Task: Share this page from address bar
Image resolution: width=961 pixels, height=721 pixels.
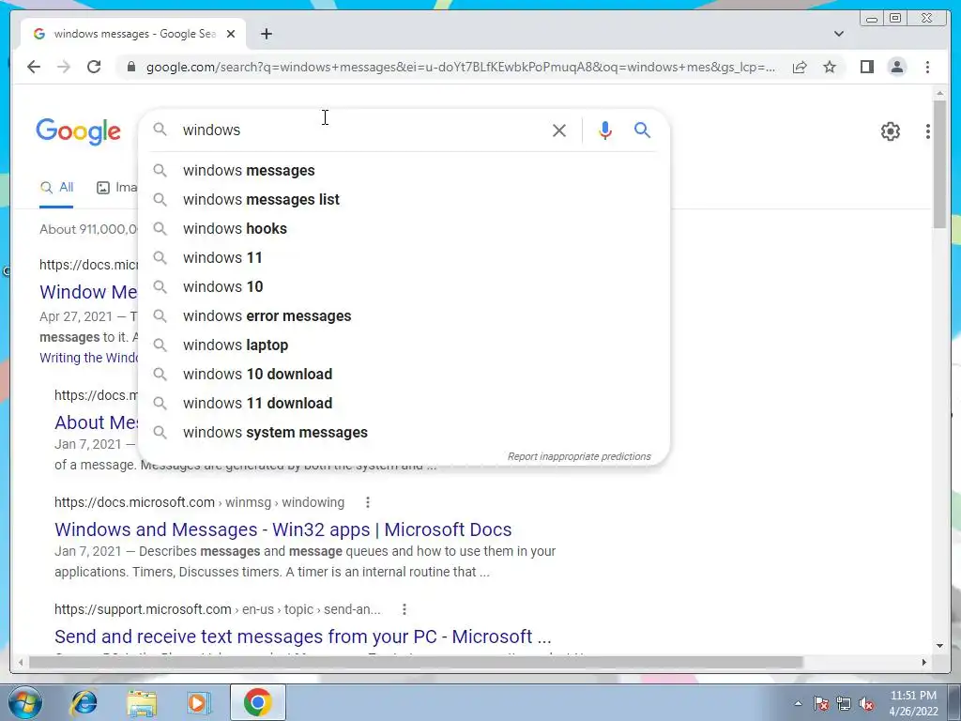Action: click(x=800, y=67)
